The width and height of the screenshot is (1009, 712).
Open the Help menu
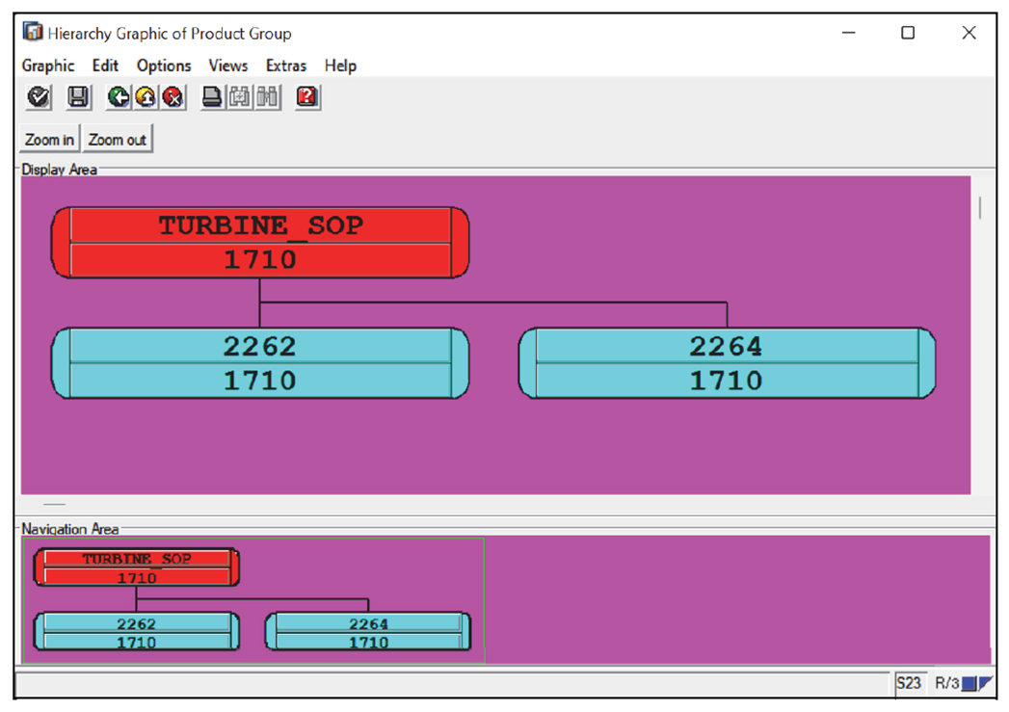click(x=340, y=66)
